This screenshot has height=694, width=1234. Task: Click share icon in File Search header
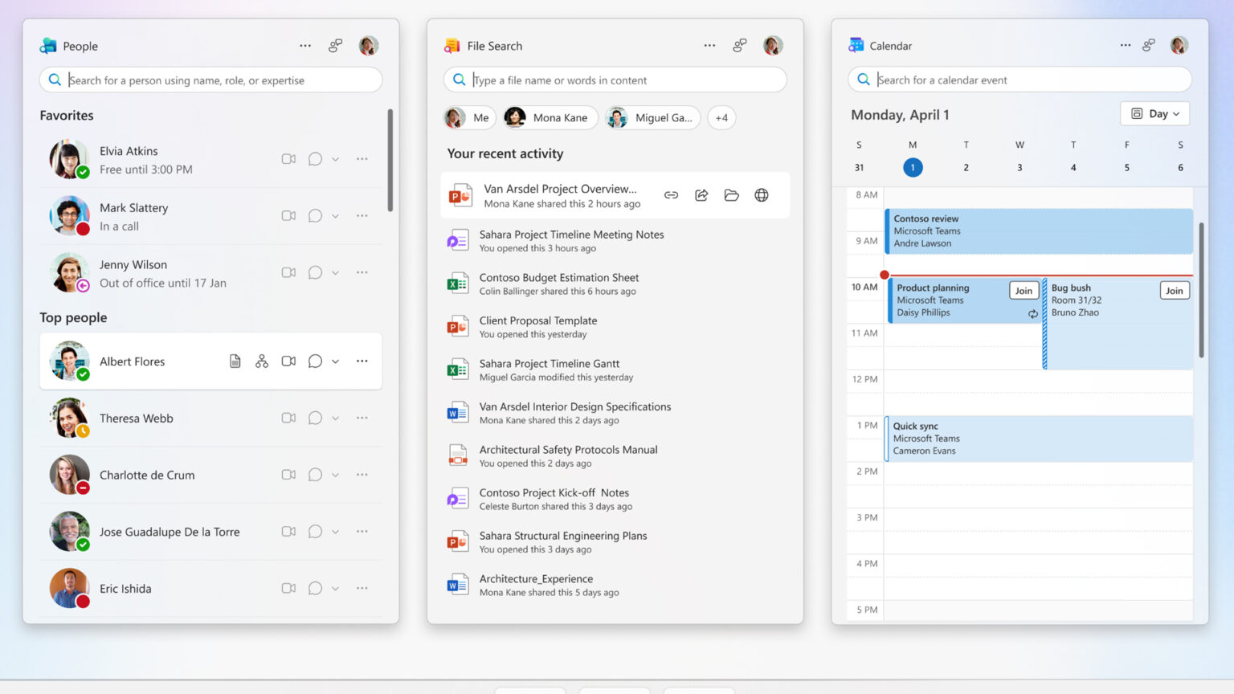(739, 46)
